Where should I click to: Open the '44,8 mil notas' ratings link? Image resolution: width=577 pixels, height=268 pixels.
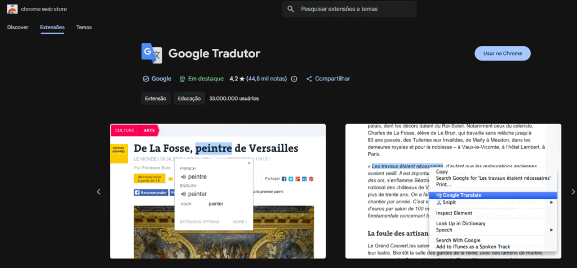[267, 79]
